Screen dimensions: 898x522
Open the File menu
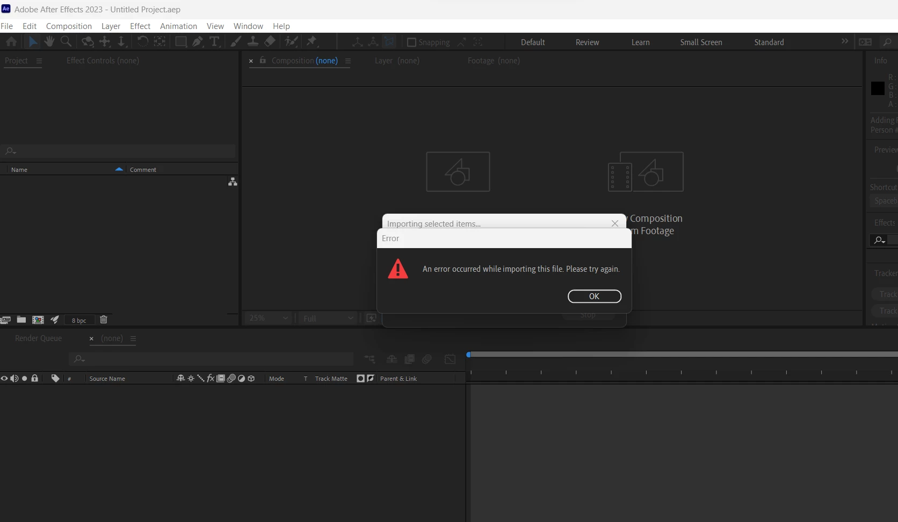7,26
